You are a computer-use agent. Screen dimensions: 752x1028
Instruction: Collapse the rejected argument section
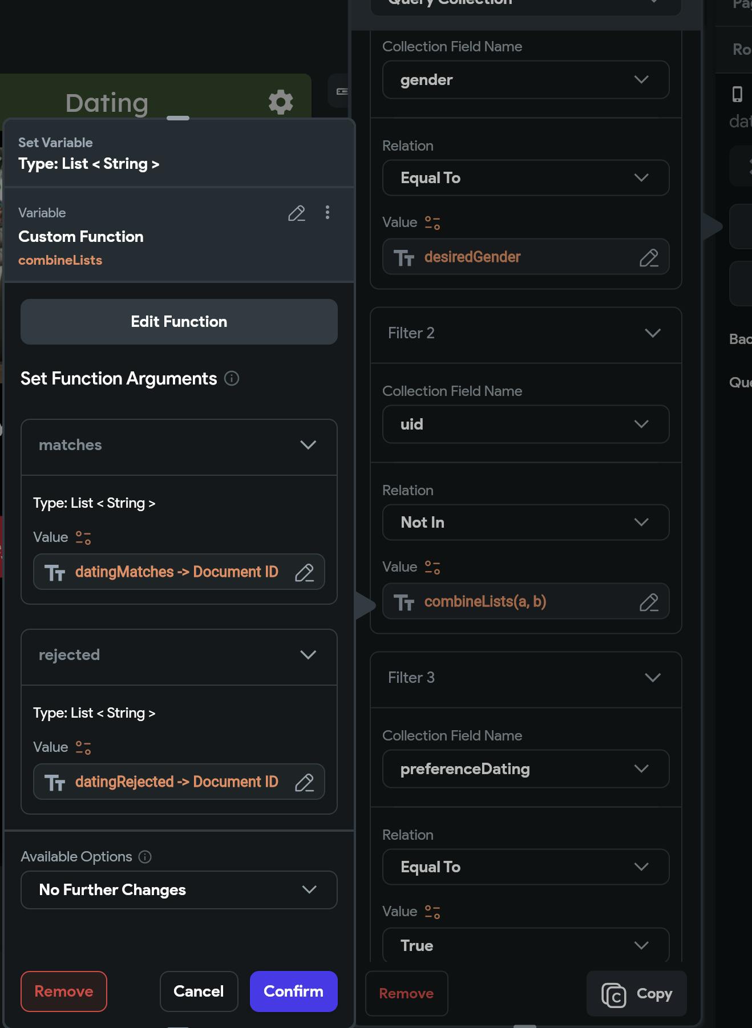click(x=308, y=655)
